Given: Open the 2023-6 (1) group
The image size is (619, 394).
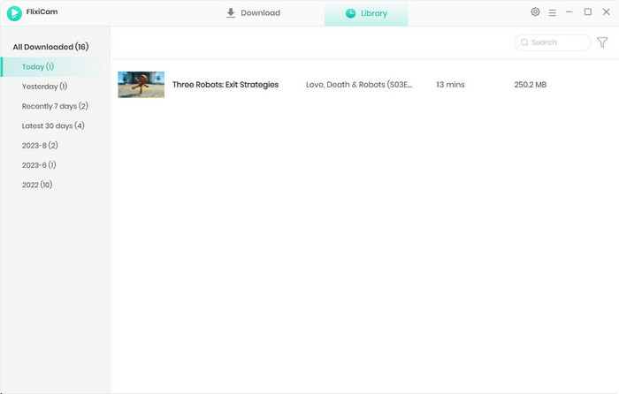Looking at the screenshot, I should pyautogui.click(x=39, y=165).
